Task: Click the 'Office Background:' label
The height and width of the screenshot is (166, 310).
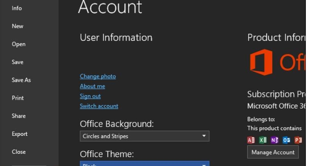Action: [x=117, y=124]
